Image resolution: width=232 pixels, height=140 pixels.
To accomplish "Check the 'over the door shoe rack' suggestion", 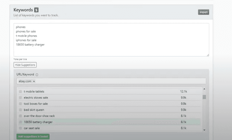I will pos(21,116).
